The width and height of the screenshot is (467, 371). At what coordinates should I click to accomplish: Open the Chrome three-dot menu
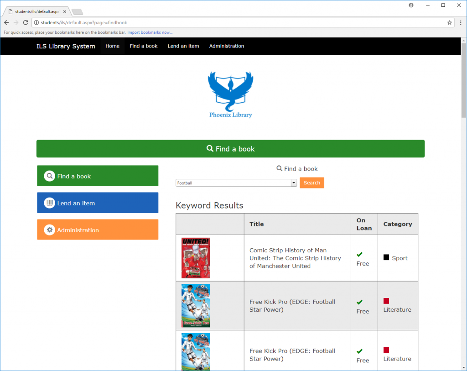pyautogui.click(x=461, y=23)
